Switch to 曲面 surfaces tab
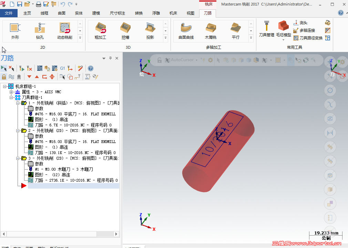Viewport: 348px width, 248px height. coord(62,13)
